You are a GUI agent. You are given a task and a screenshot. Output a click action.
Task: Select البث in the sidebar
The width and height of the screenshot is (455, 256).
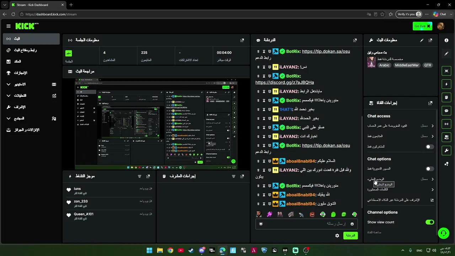click(x=31, y=39)
